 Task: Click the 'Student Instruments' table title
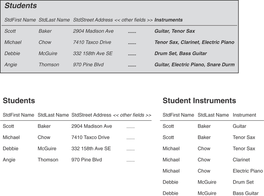[x=199, y=101]
